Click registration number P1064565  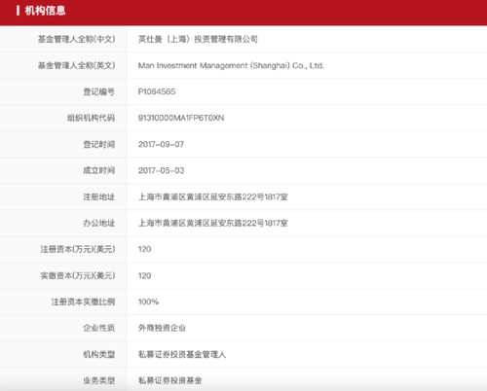(x=157, y=91)
